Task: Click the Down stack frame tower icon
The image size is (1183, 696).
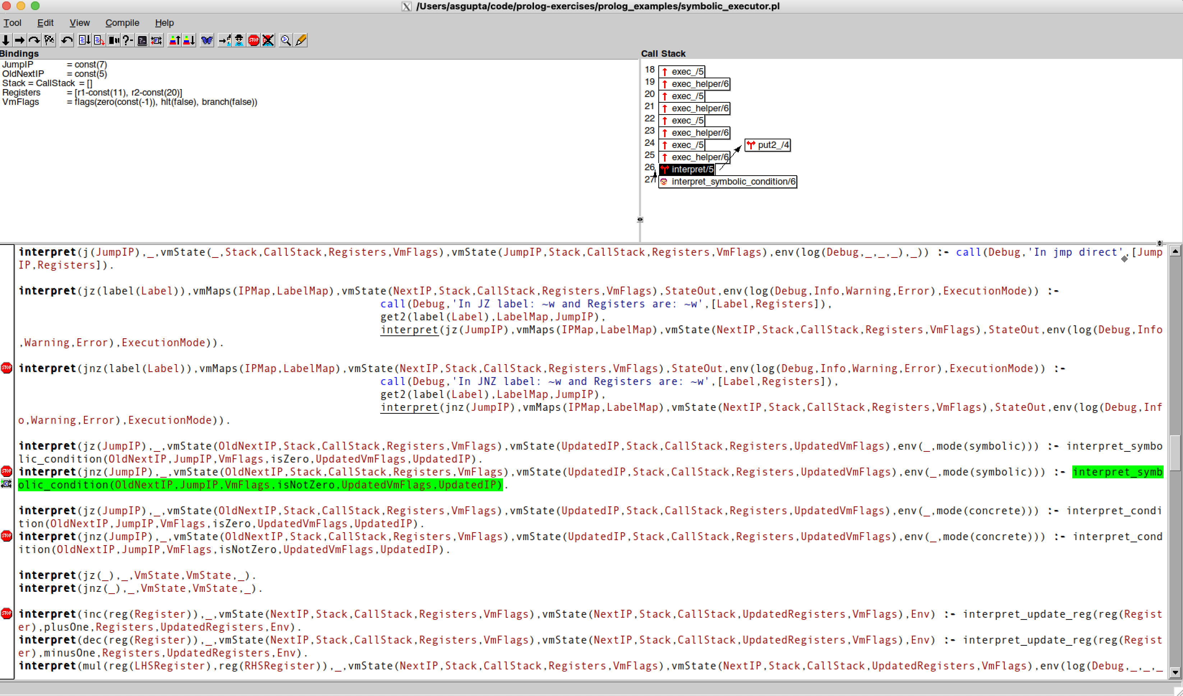Action: tap(189, 40)
